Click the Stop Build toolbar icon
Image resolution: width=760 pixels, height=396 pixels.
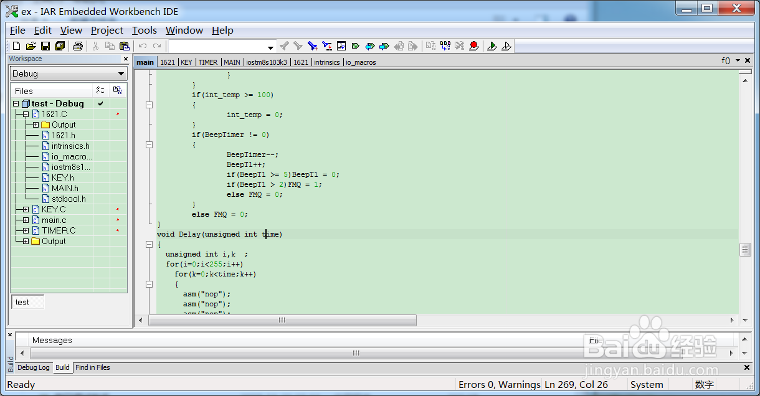[x=460, y=46]
